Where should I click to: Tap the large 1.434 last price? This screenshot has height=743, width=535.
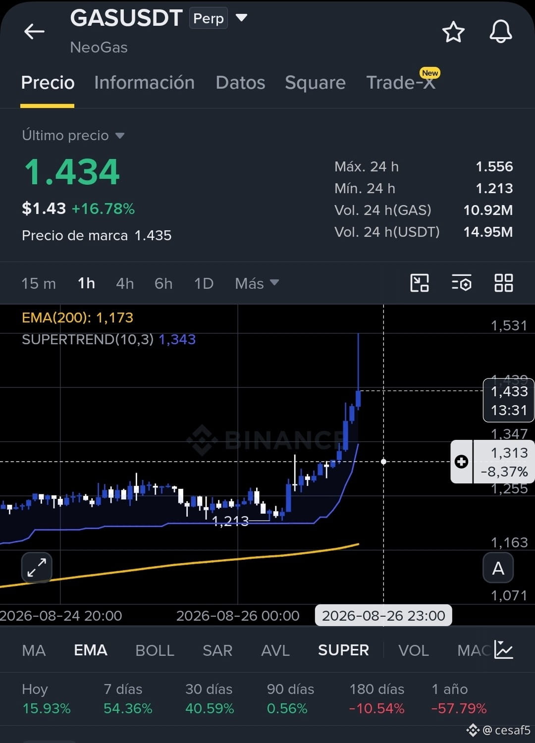pos(72,172)
